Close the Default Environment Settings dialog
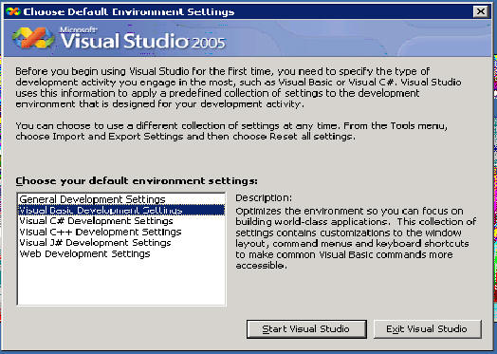Image resolution: width=497 pixels, height=354 pixels. 481,11
